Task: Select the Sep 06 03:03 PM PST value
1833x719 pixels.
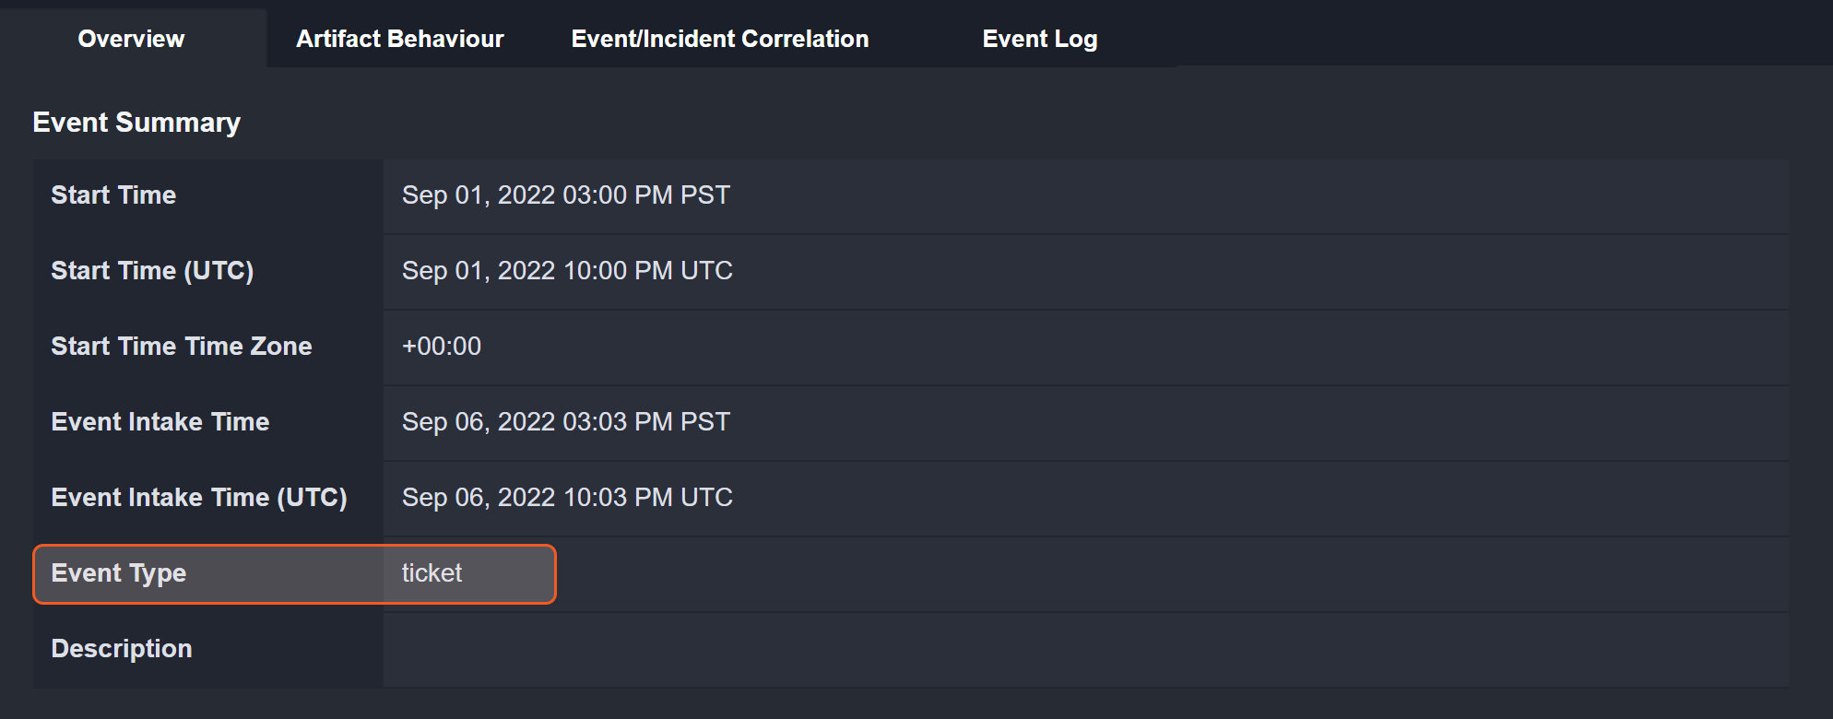Action: pyautogui.click(x=565, y=422)
